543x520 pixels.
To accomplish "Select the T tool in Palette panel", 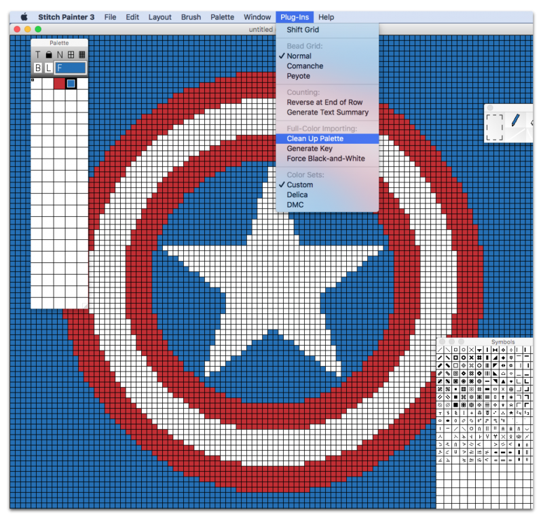I will [x=38, y=55].
